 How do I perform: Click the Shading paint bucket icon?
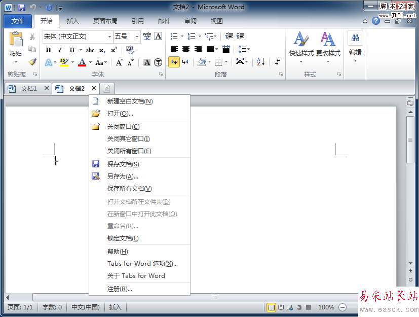(202, 62)
